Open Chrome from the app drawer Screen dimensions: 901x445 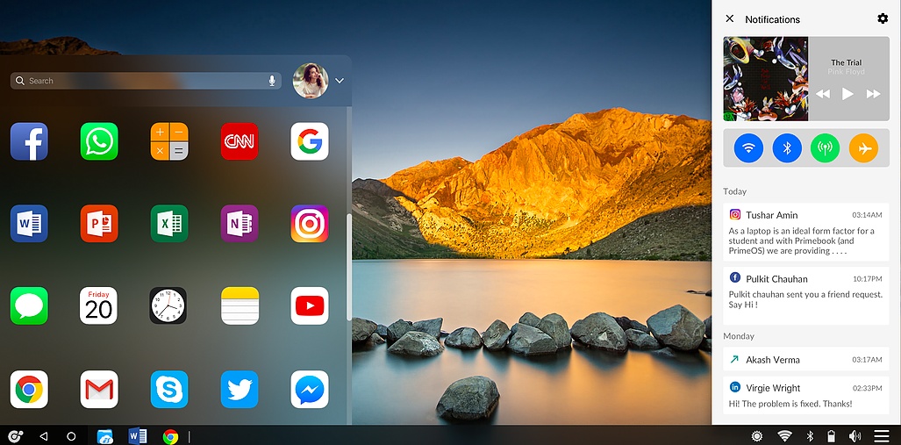[29, 389]
